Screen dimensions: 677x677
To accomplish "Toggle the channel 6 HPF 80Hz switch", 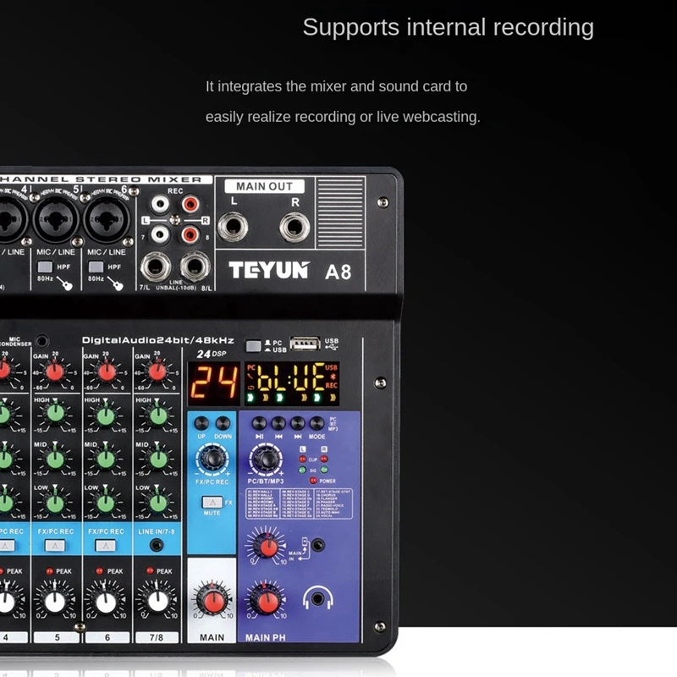I will [x=96, y=267].
